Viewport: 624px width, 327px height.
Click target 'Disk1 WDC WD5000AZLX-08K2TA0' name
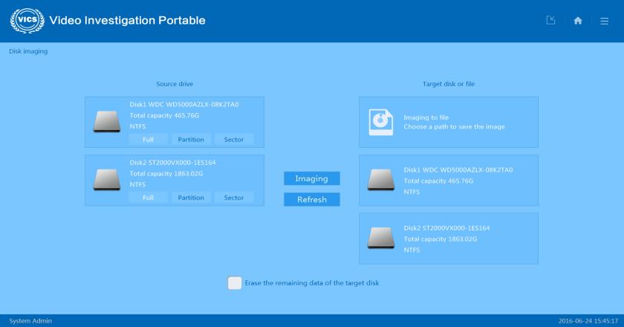pyautogui.click(x=458, y=169)
